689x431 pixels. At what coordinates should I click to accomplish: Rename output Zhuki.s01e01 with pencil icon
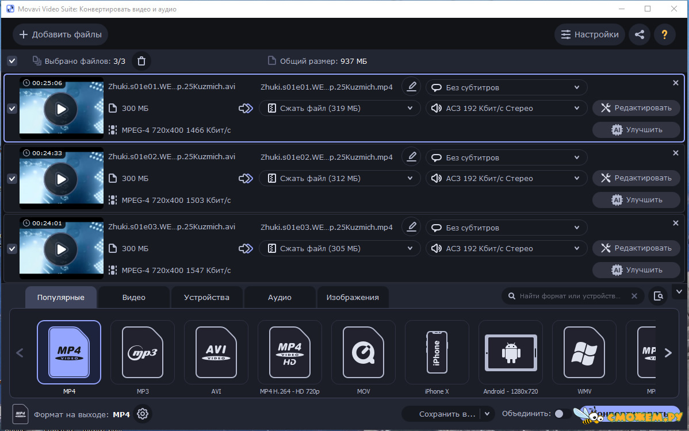click(x=411, y=86)
